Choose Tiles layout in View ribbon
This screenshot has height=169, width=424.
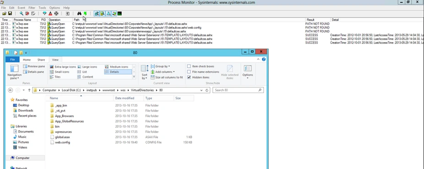pyautogui.click(x=55, y=77)
